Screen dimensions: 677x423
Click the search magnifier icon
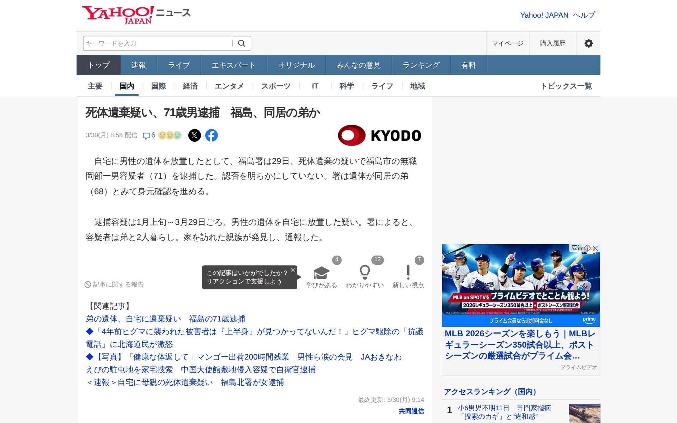[242, 43]
